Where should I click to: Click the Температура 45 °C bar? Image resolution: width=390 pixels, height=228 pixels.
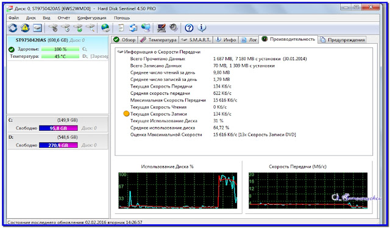pos(60,57)
